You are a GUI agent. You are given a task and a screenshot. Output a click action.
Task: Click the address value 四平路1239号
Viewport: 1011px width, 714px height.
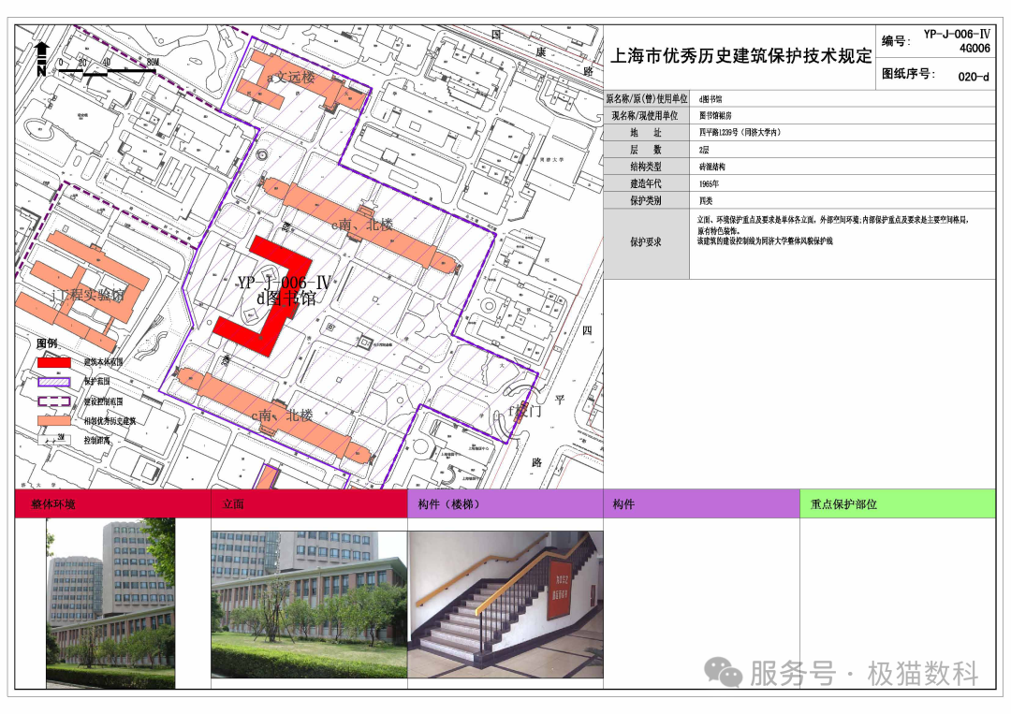point(740,132)
